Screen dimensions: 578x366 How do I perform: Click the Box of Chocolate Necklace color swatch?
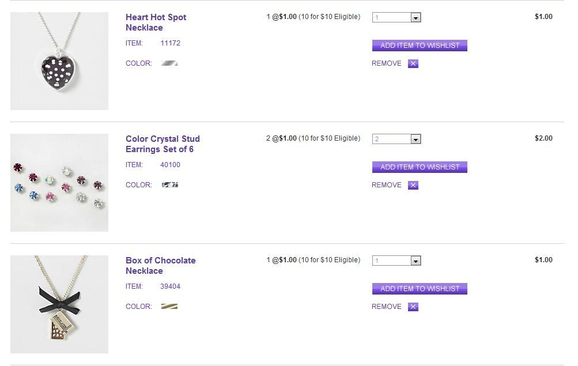pyautogui.click(x=169, y=307)
